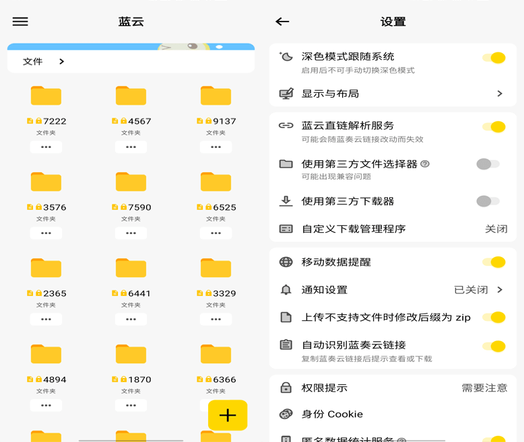Open more options for folder 4567
Screen dimensions: 524x442
tap(131, 147)
